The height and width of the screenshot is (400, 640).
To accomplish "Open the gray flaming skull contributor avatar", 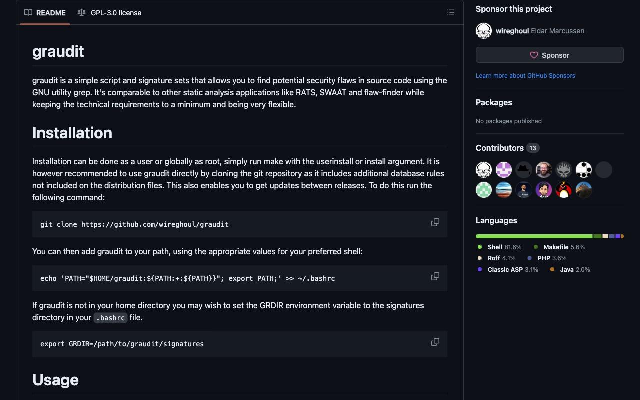I will (564, 170).
